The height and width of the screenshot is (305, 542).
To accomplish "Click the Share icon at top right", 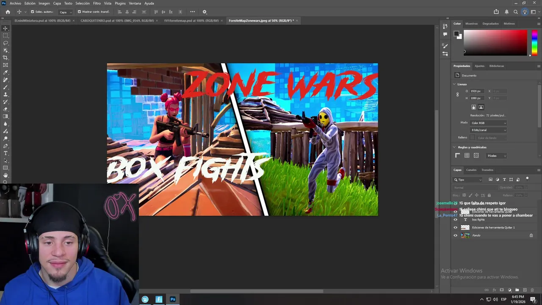I will [x=496, y=12].
